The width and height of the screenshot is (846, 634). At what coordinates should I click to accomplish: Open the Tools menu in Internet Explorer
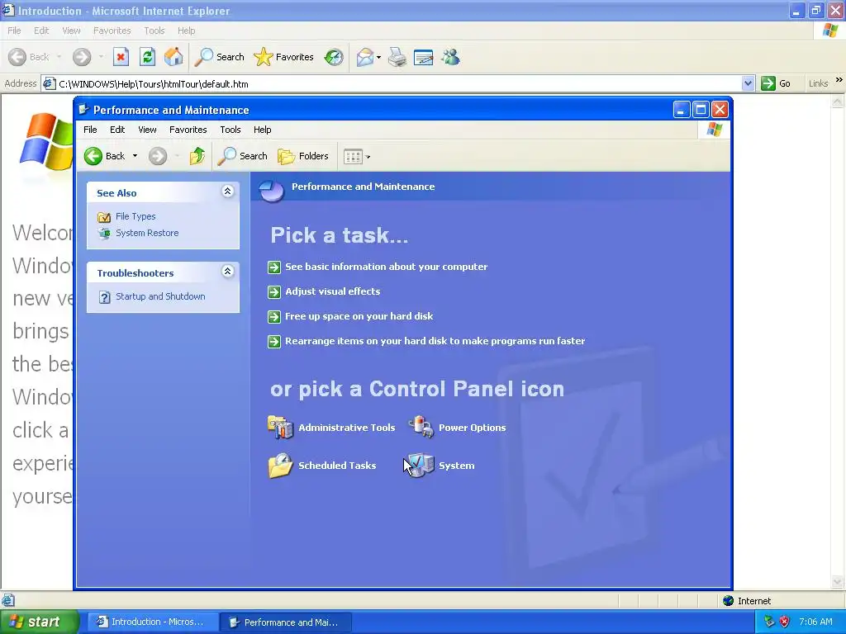[154, 31]
